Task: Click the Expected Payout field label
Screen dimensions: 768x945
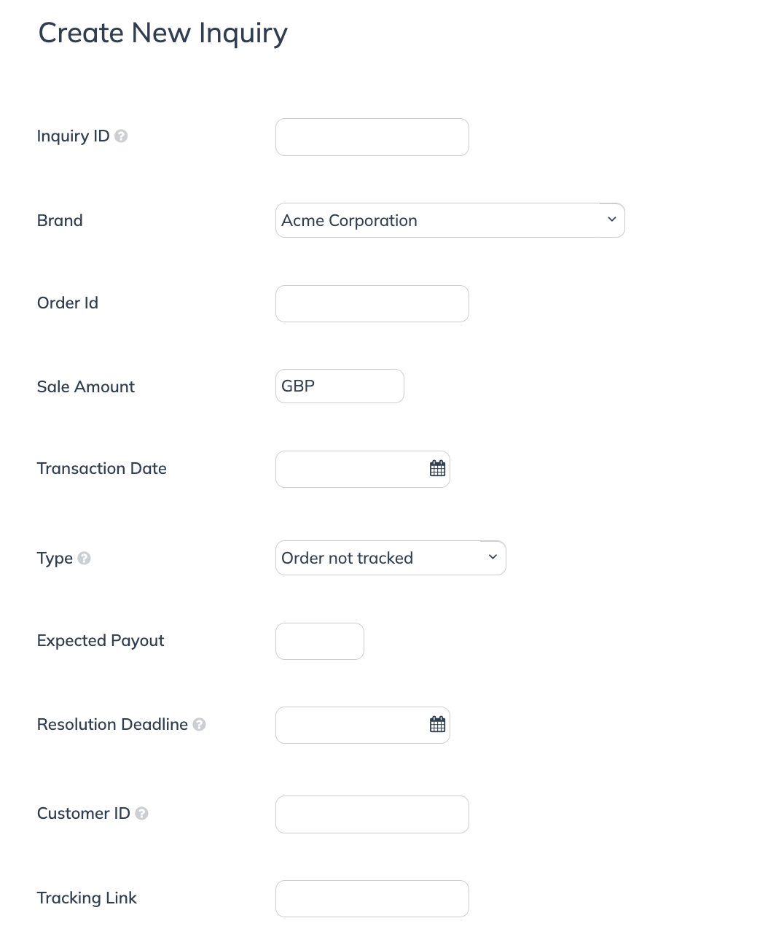Action: (x=101, y=640)
